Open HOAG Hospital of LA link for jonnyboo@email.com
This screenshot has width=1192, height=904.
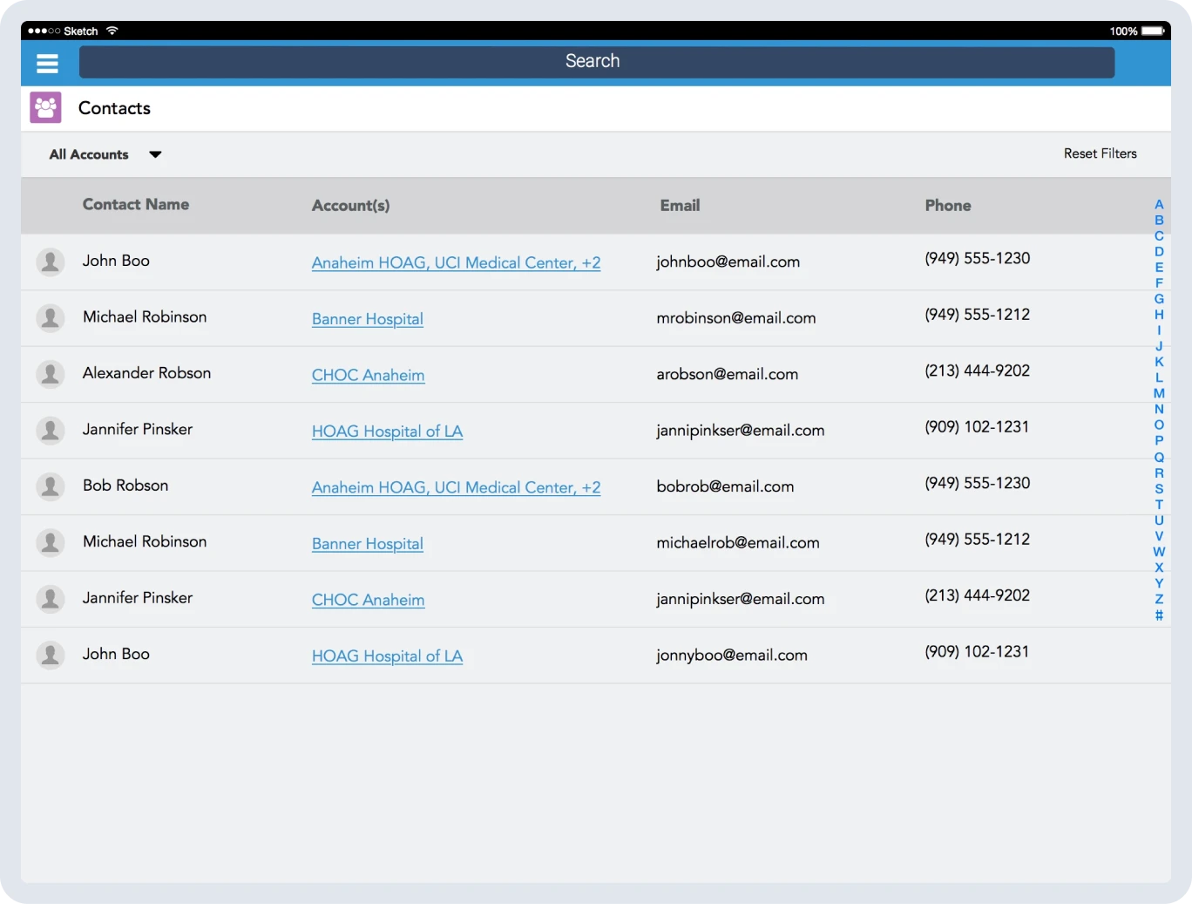tap(387, 656)
